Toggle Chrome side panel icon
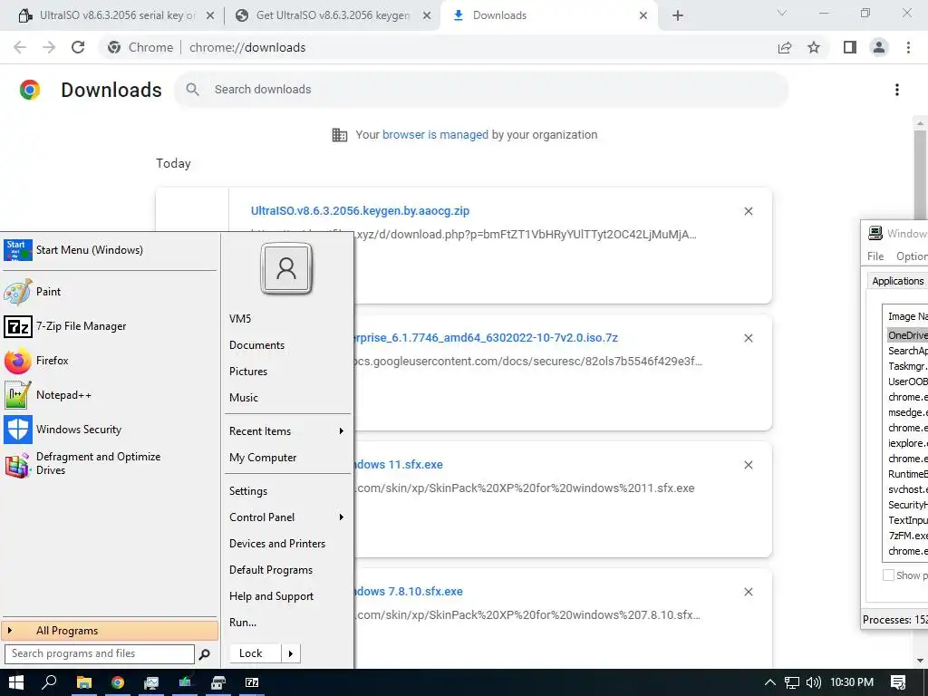 tap(850, 47)
